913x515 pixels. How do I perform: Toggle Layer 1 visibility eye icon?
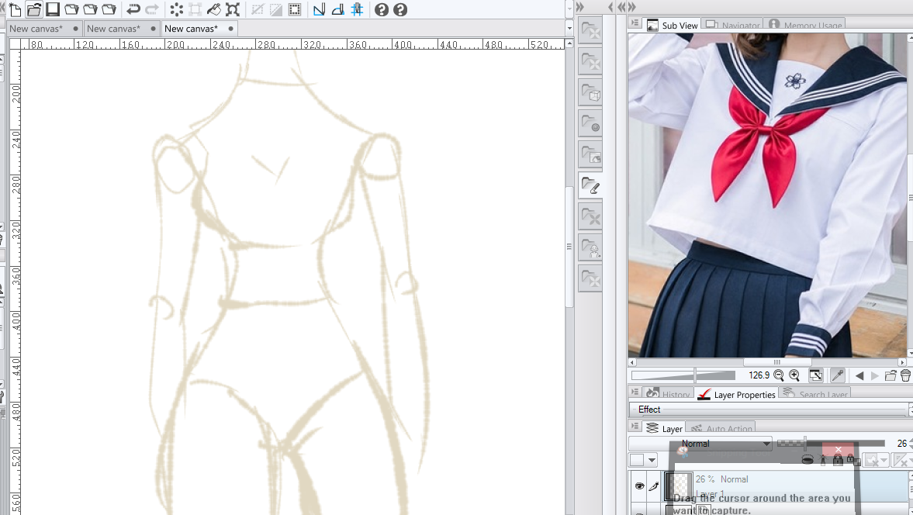coord(639,486)
